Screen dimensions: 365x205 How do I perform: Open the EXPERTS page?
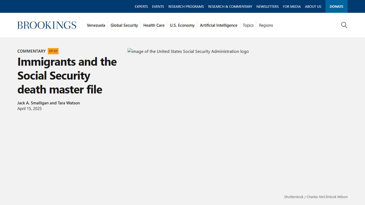[x=141, y=6]
